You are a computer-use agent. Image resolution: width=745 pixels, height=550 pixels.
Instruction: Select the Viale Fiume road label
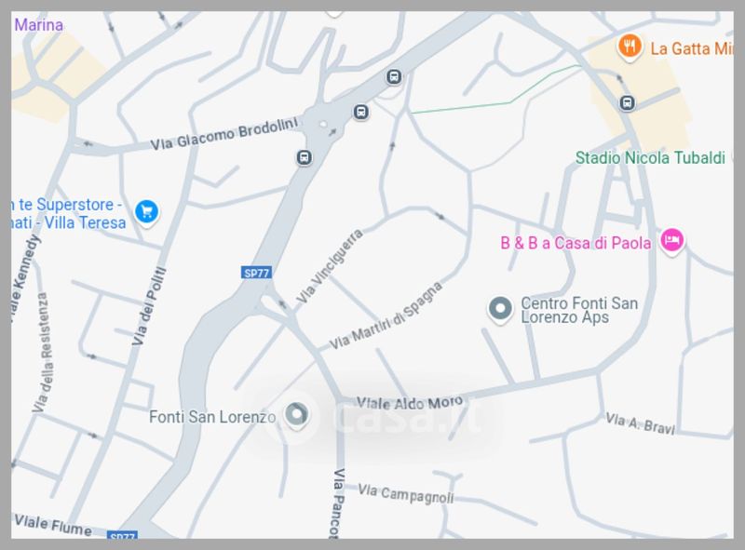[x=53, y=525]
